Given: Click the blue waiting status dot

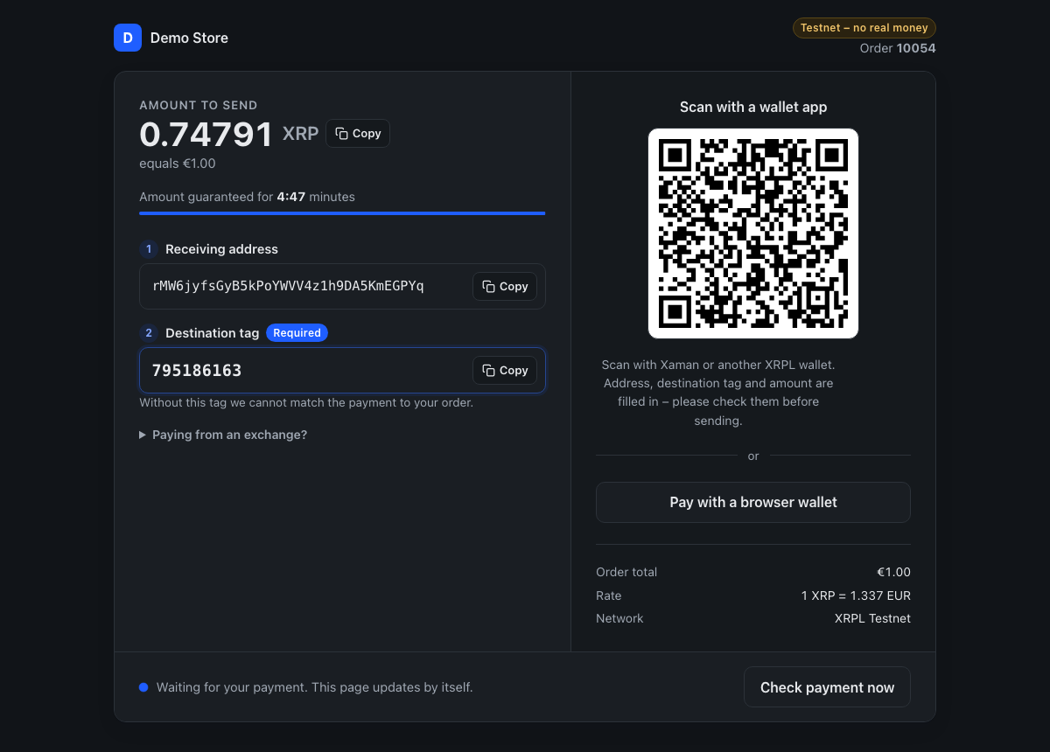Looking at the screenshot, I should pyautogui.click(x=143, y=687).
